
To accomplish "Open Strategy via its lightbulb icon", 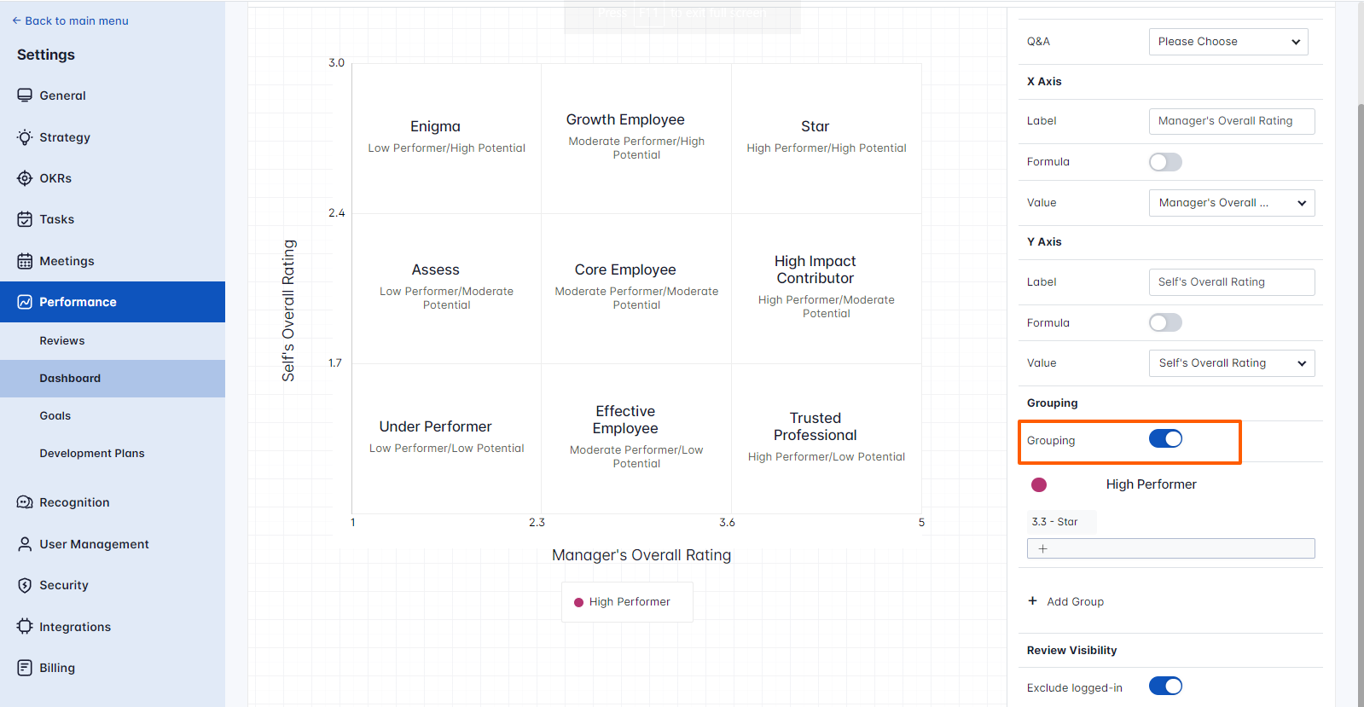I will (25, 137).
